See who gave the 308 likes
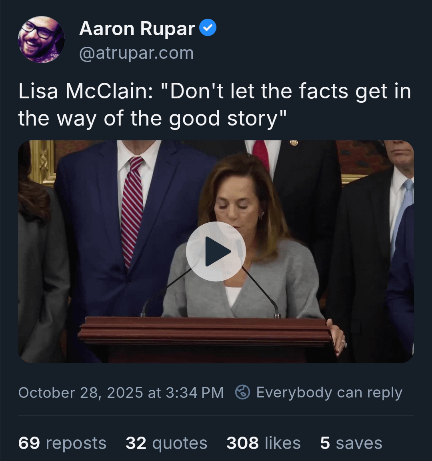This screenshot has width=432, height=461. pos(263,443)
